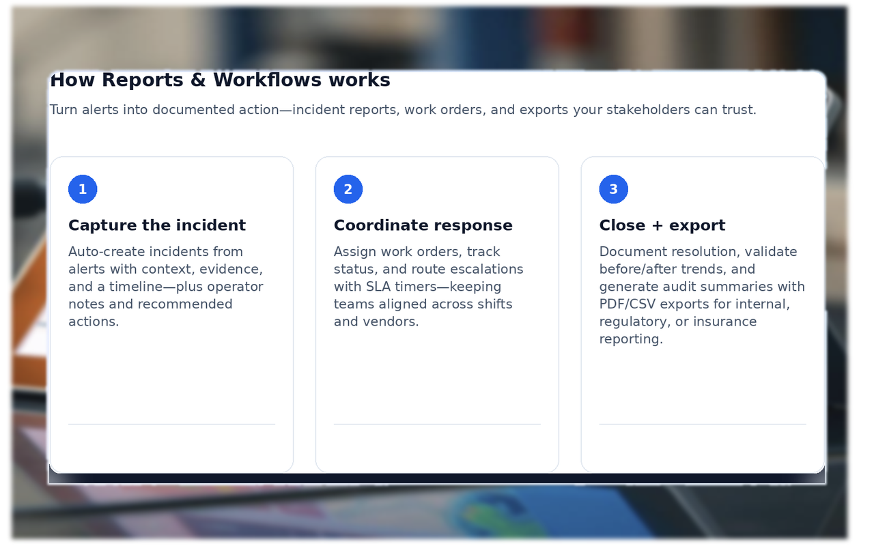Screen dimensions: 874x546
Task: Click the blue step 1 badge
Action: pyautogui.click(x=83, y=189)
